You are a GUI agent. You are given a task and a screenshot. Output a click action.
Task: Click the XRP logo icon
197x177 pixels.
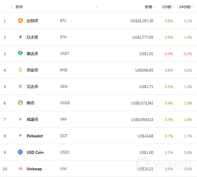20,119
